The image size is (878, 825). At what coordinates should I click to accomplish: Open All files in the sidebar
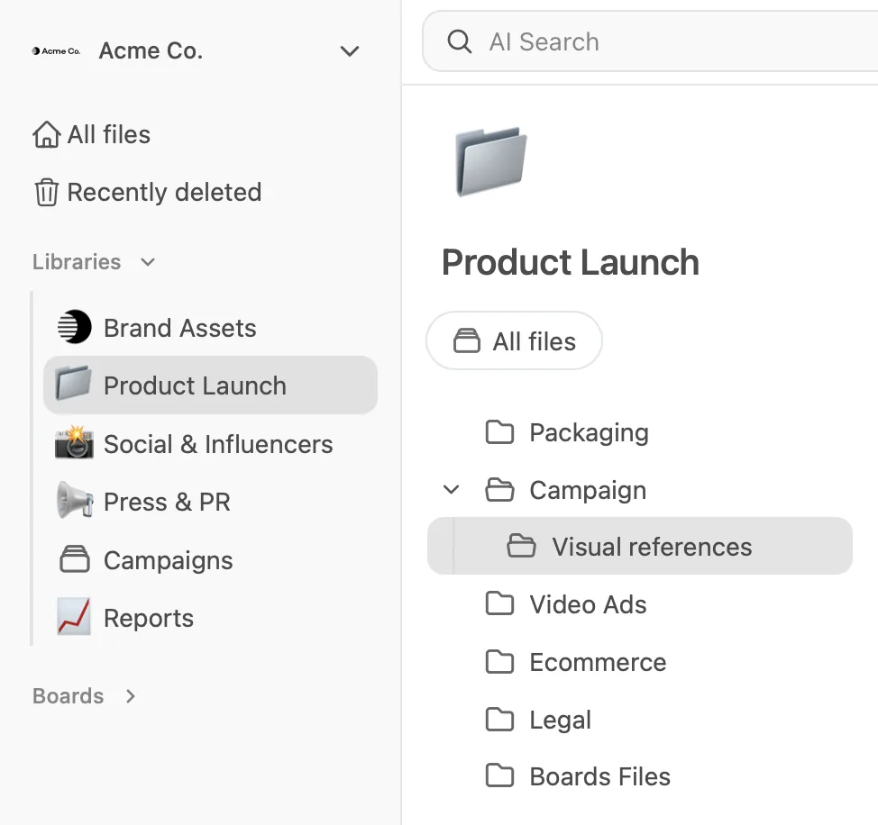tap(109, 135)
